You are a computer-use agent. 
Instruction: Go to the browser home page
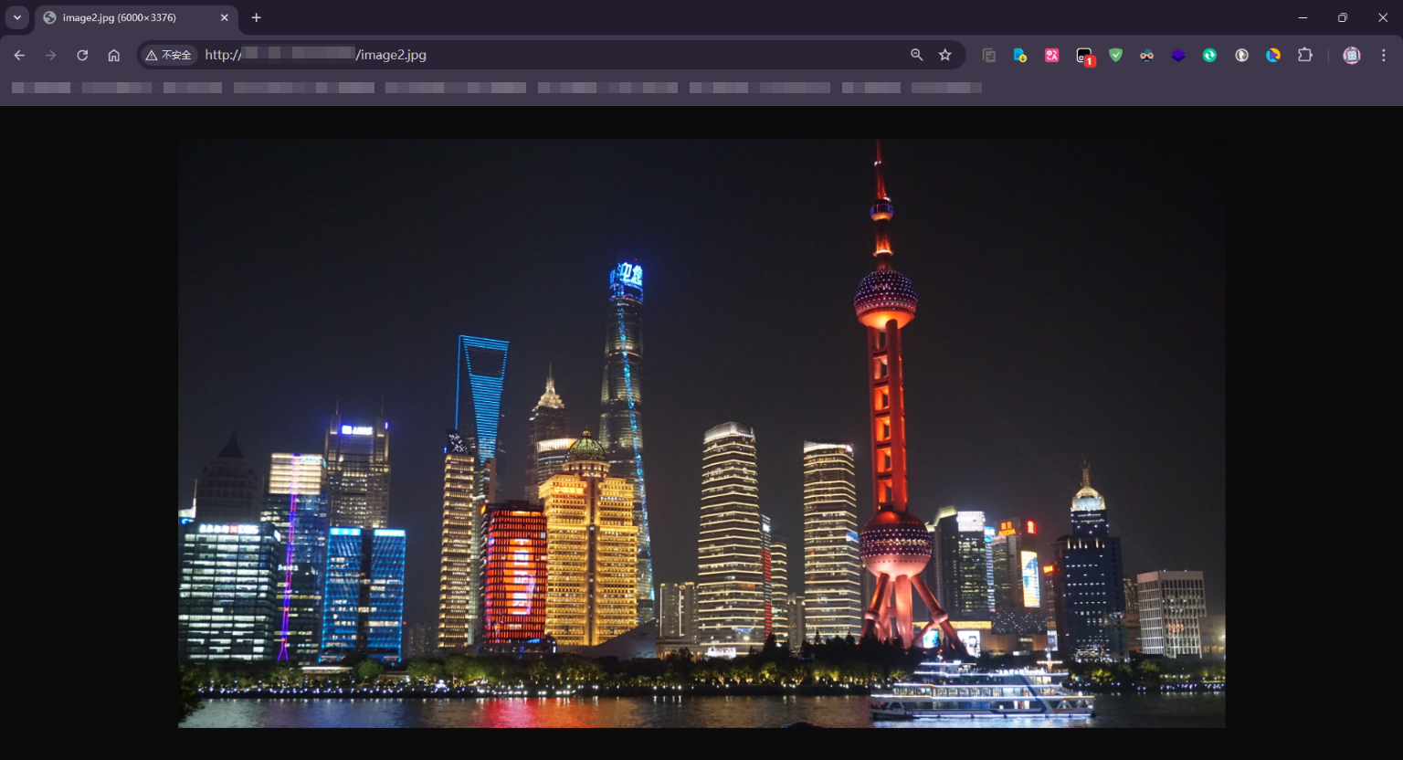[x=113, y=55]
